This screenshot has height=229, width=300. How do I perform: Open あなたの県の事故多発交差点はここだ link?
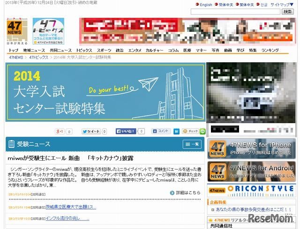(254, 209)
